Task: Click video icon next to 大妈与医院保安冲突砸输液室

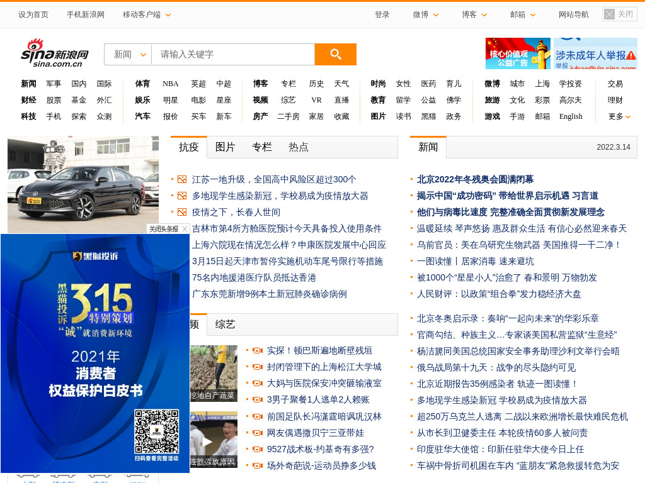Action: coord(258,383)
